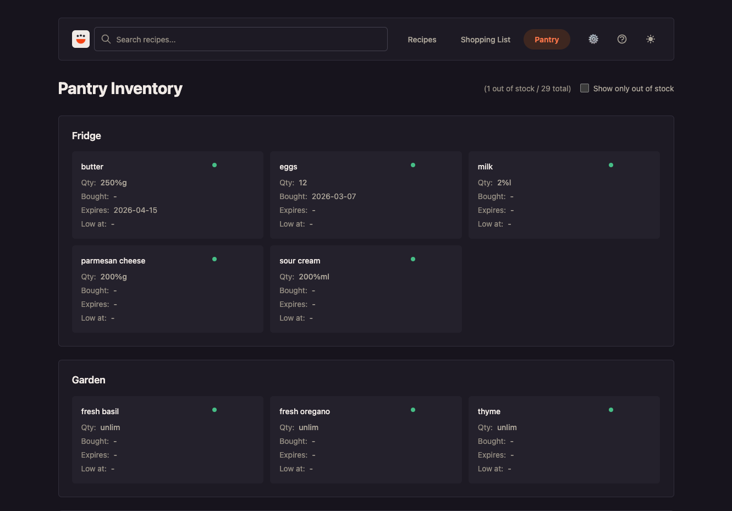The width and height of the screenshot is (732, 511).
Task: Select the fresh basil item name
Action: (x=100, y=411)
